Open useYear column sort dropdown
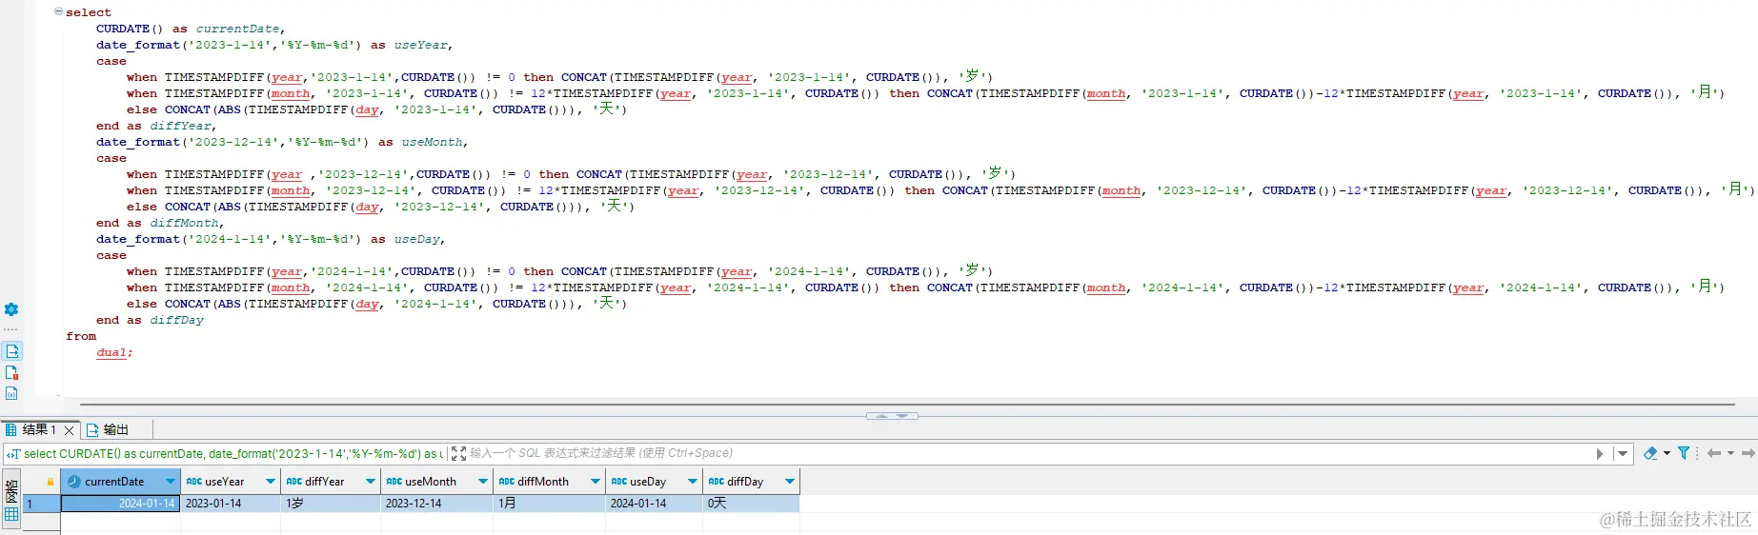Viewport: 1758px width, 535px height. coord(271,482)
